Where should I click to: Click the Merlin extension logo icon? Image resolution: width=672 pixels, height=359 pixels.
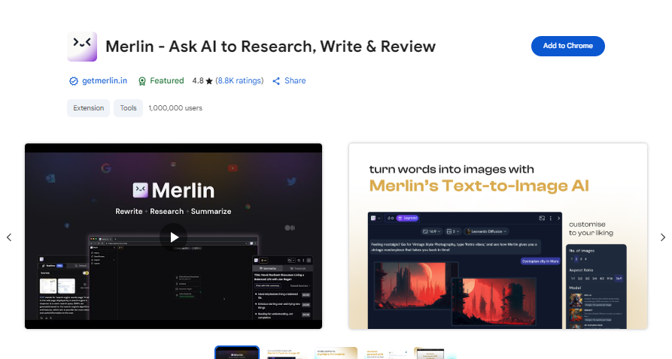pos(82,47)
